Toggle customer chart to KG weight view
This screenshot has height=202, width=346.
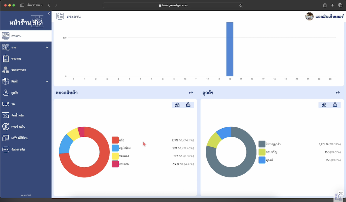coord(335,105)
